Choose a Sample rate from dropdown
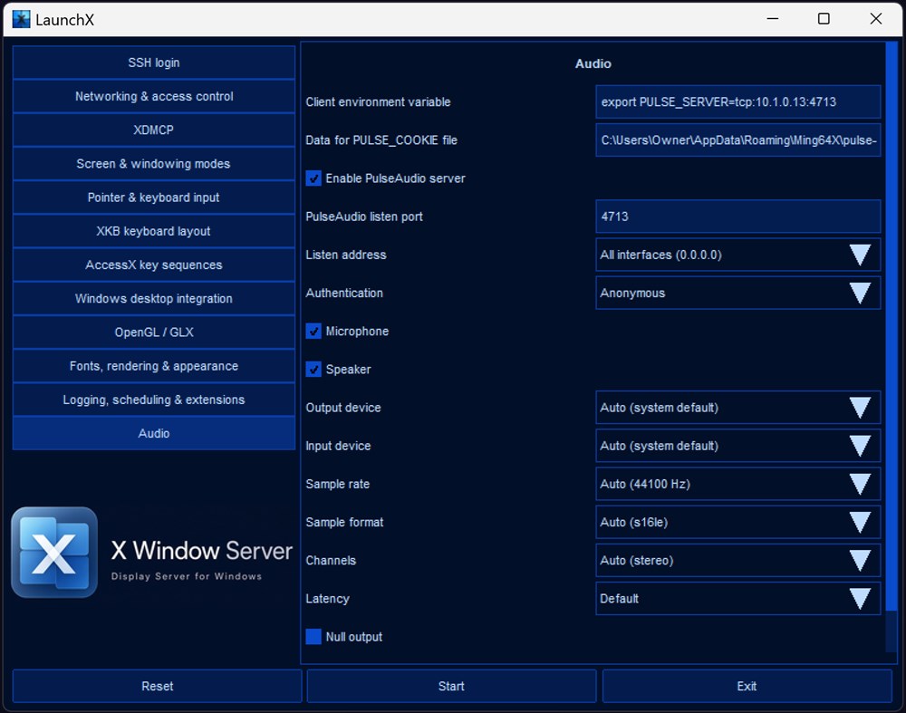The image size is (906, 713). point(737,484)
